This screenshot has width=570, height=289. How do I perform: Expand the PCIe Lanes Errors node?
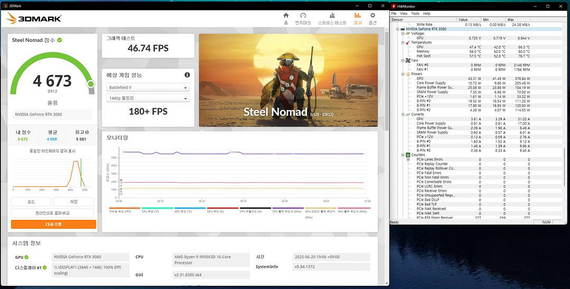408,160
